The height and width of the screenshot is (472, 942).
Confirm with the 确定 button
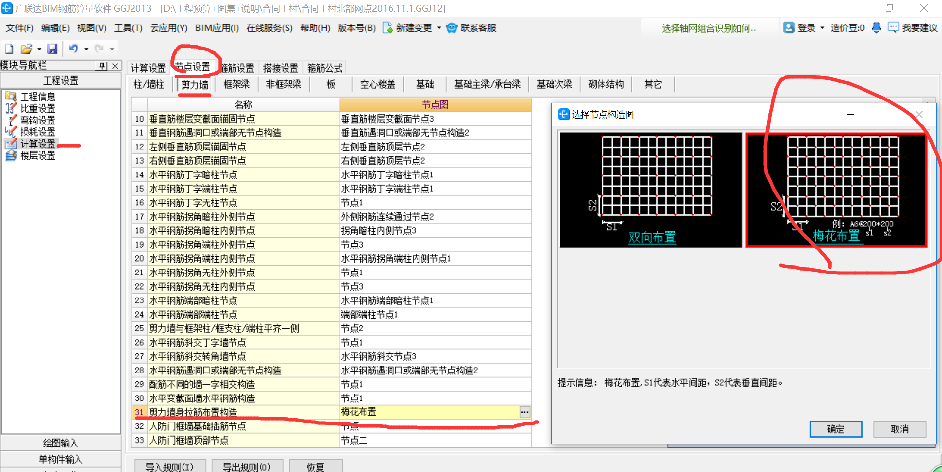pos(836,429)
